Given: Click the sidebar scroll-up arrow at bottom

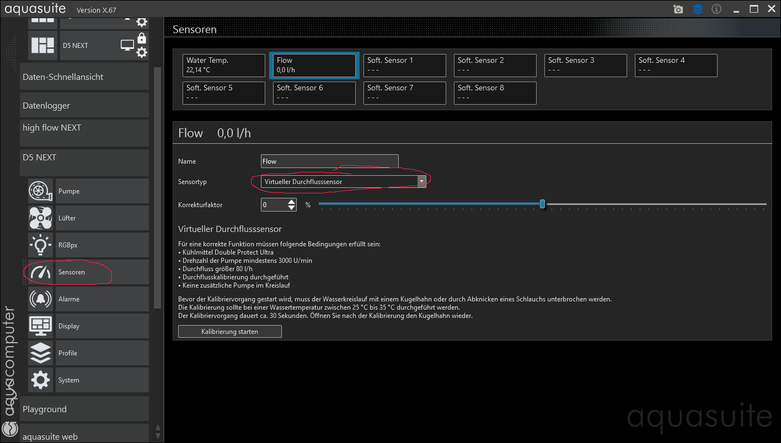Looking at the screenshot, I should [x=158, y=427].
